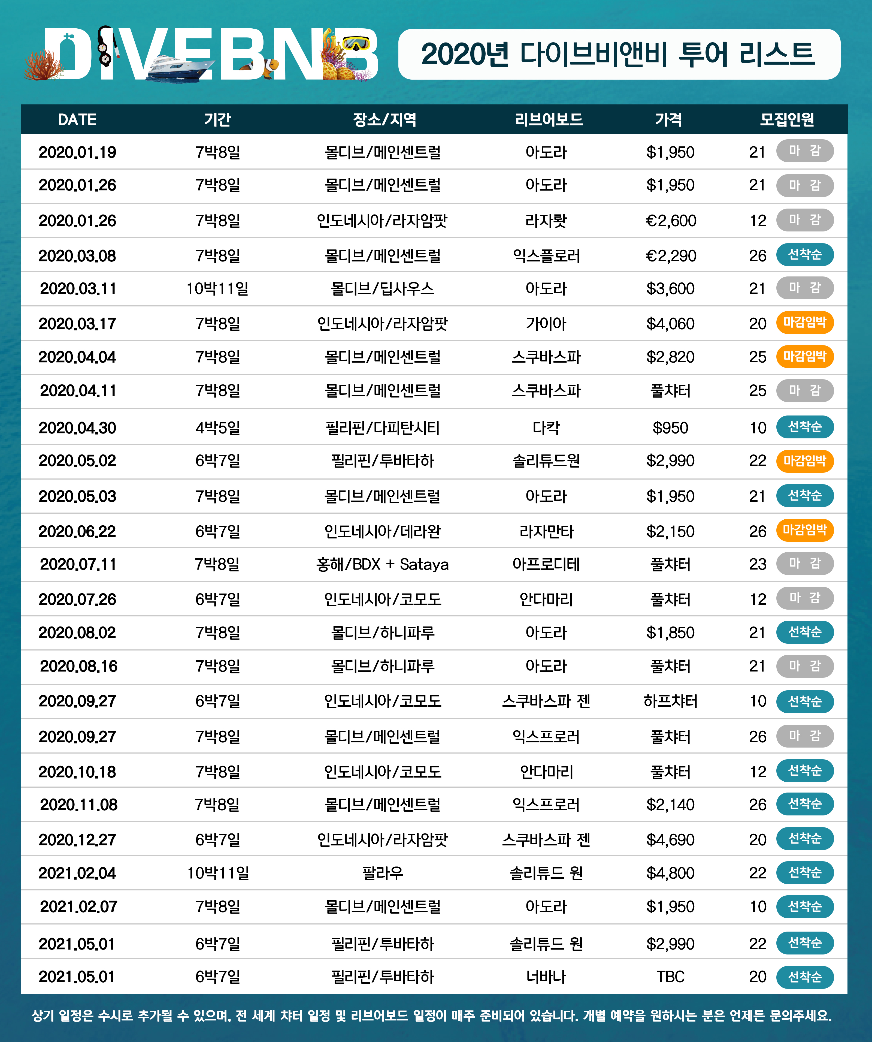This screenshot has height=1042, width=872.
Task: Select the $950 price cell
Action: pyautogui.click(x=670, y=428)
